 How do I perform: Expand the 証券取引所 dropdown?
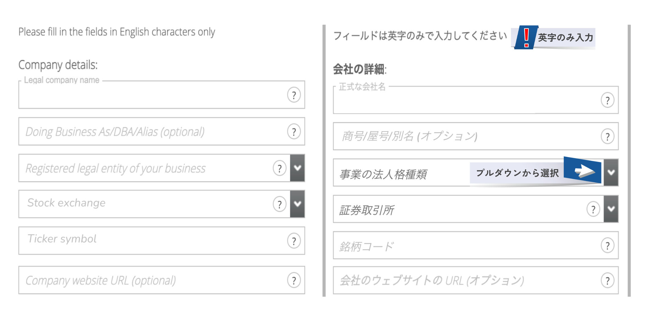pyautogui.click(x=611, y=209)
